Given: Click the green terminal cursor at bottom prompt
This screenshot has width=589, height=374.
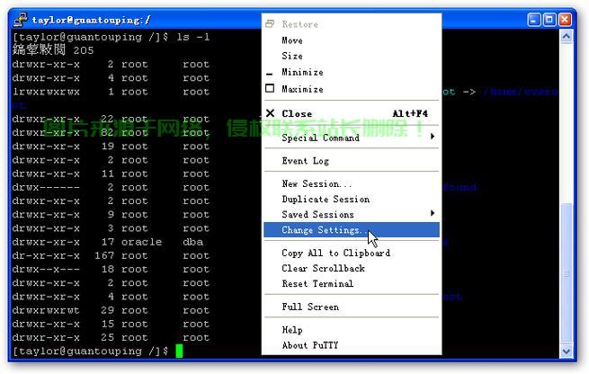Looking at the screenshot, I should (x=179, y=352).
